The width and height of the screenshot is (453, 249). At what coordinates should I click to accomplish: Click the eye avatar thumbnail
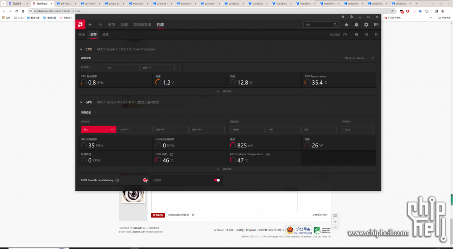[x=133, y=195]
